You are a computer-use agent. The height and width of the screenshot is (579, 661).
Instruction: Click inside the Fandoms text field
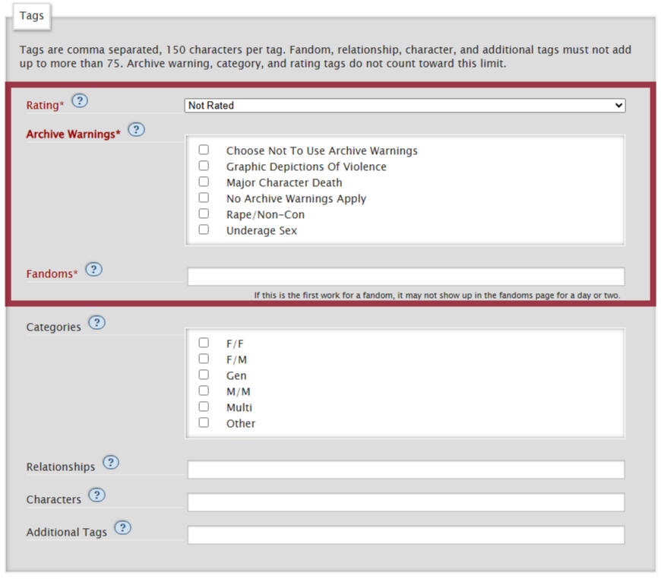click(405, 277)
